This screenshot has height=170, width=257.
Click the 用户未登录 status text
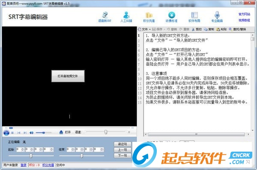pos(11,165)
